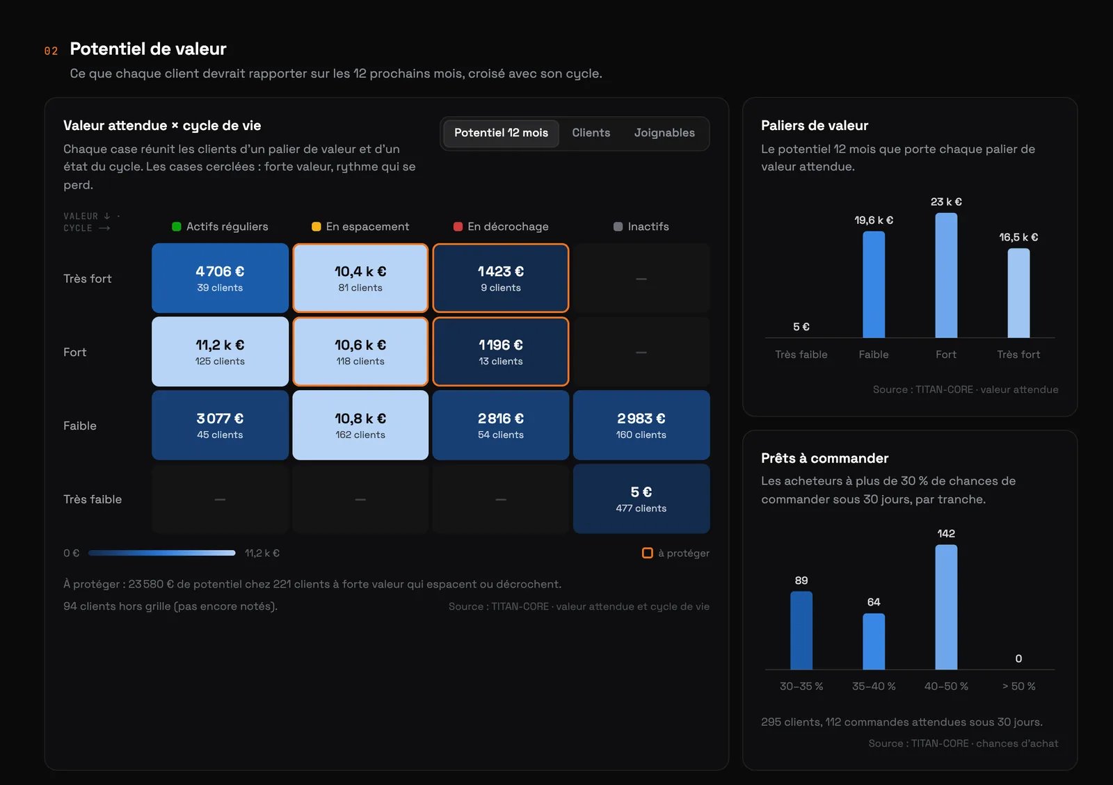Click the Fort 23 k € bar
This screenshot has height=785, width=1113.
click(946, 275)
